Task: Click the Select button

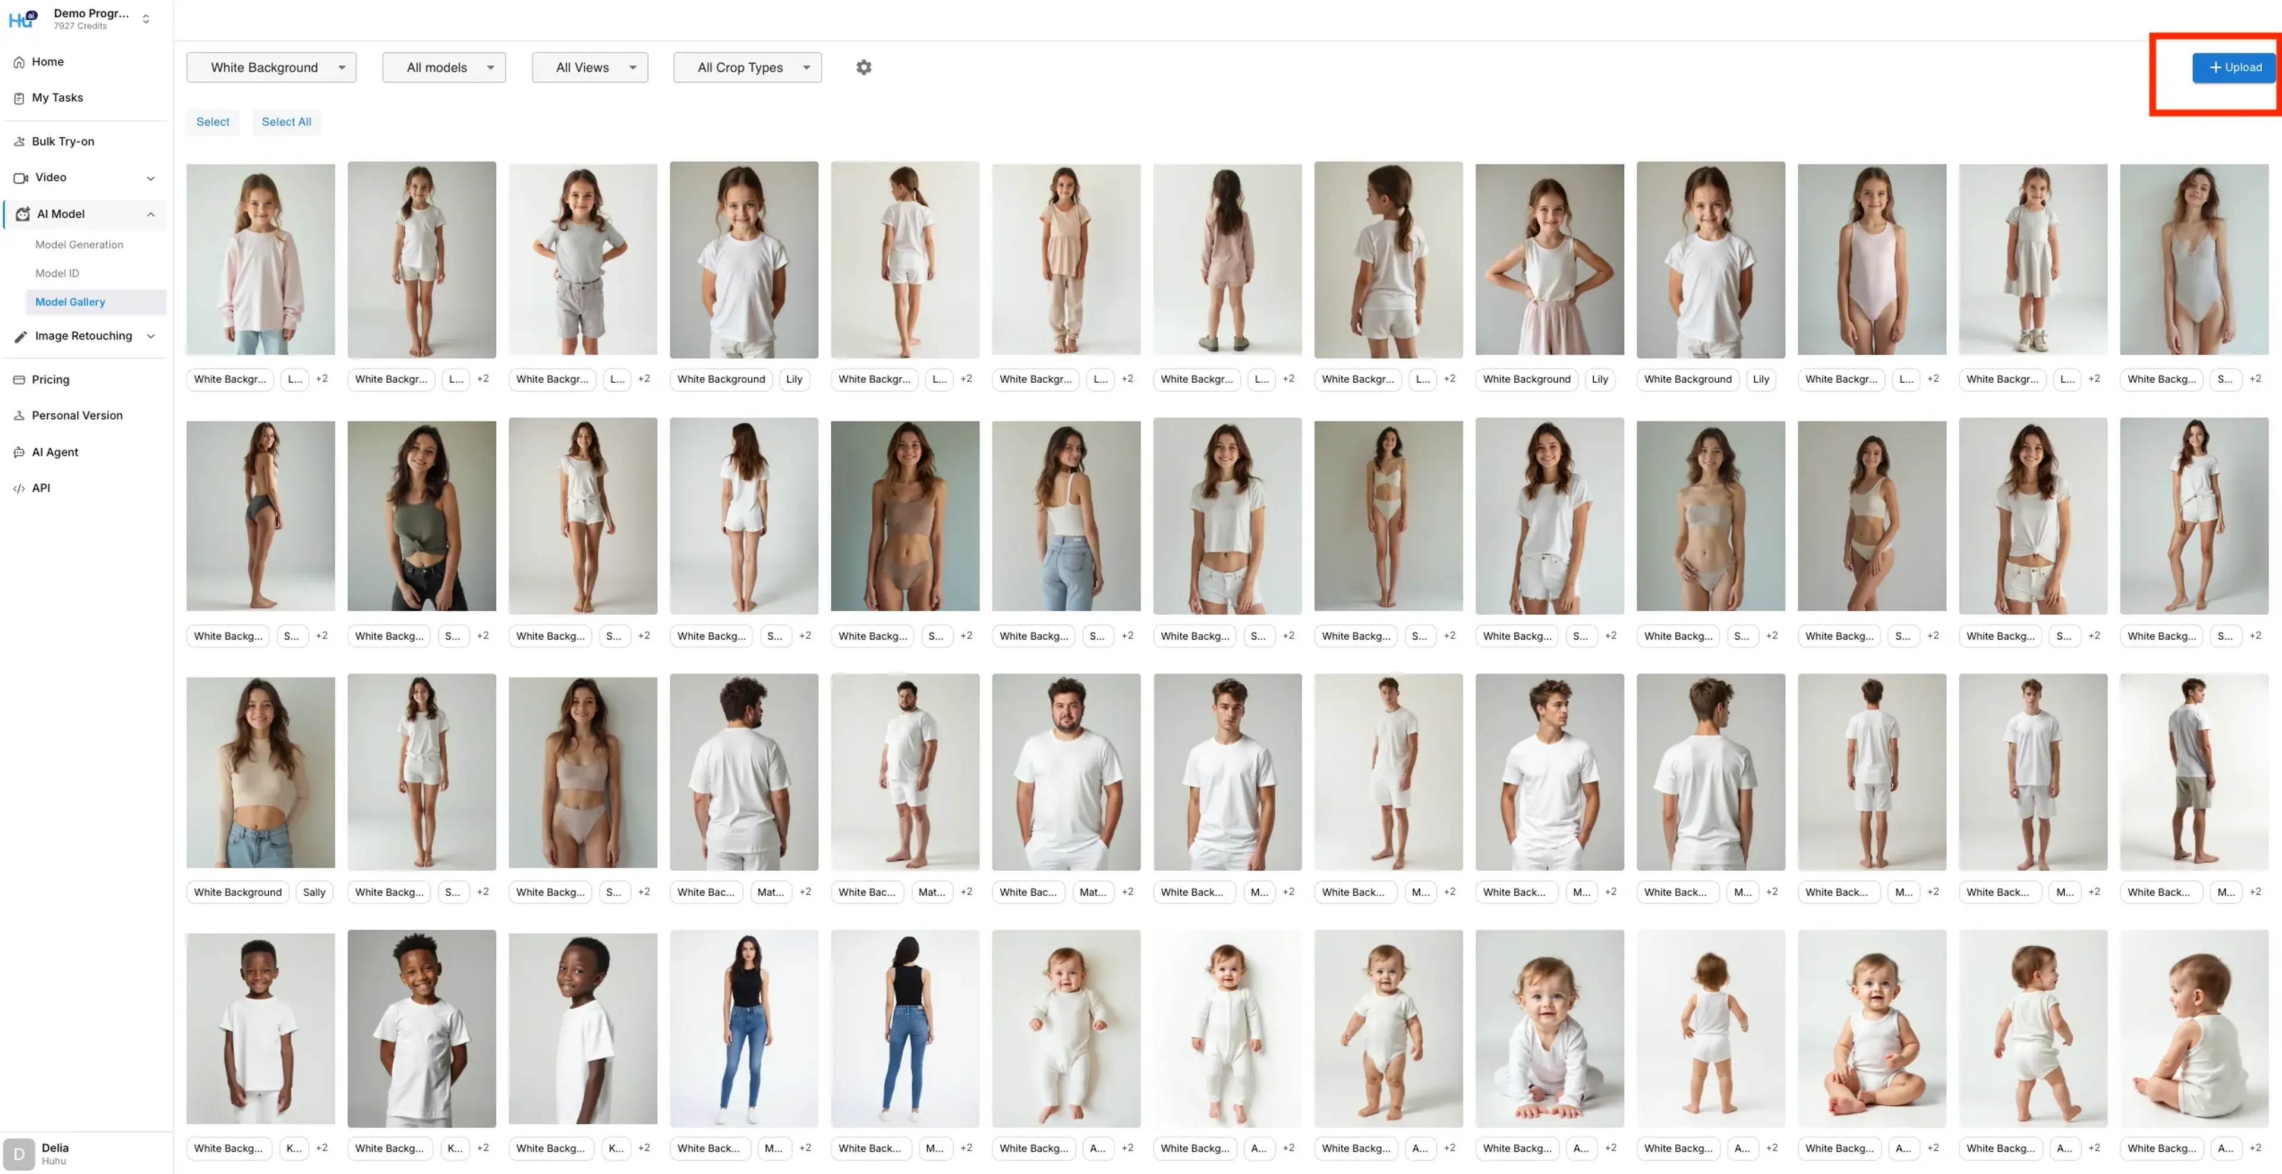Action: [x=213, y=122]
